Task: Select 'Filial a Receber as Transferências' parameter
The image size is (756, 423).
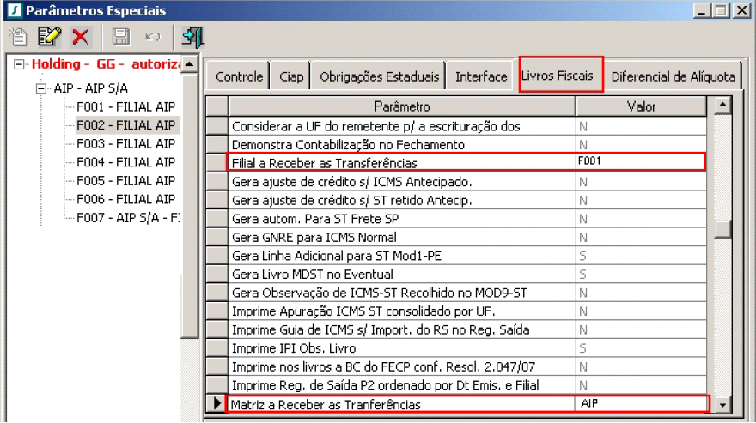Action: click(x=402, y=163)
